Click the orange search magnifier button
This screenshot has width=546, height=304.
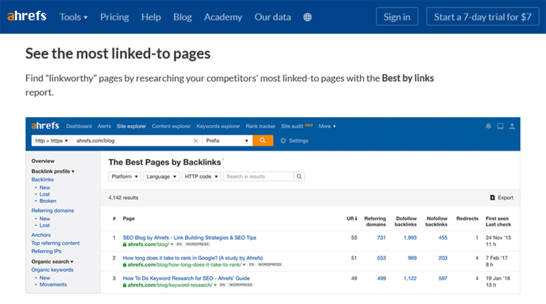tap(263, 140)
